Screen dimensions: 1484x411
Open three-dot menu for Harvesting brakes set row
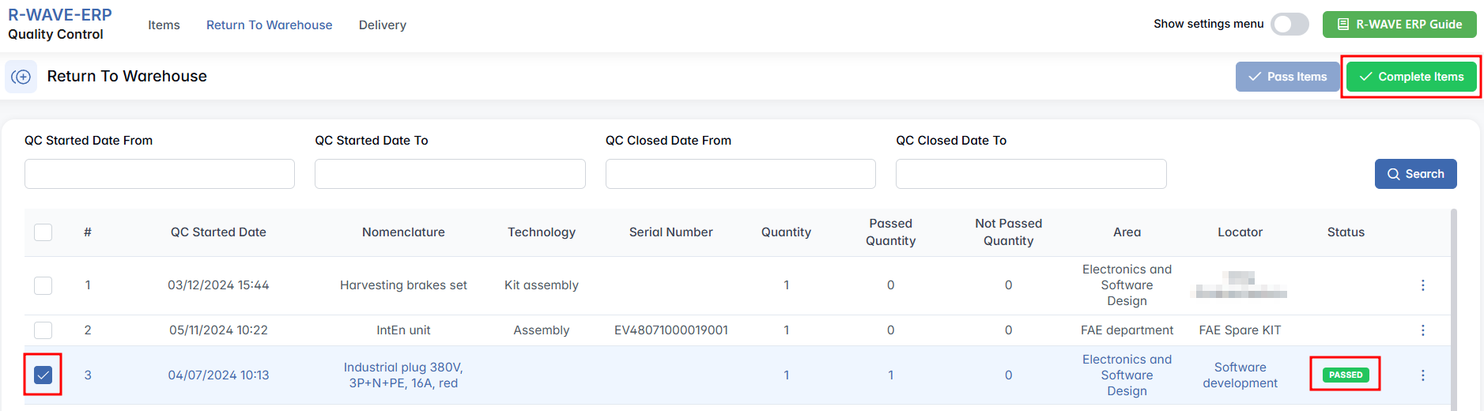(x=1422, y=285)
